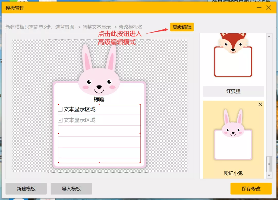Click the template list scroll-up arrow
278x200 pixels.
[269, 37]
